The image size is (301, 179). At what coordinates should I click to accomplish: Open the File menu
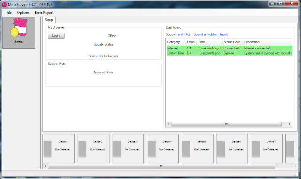(x=9, y=13)
